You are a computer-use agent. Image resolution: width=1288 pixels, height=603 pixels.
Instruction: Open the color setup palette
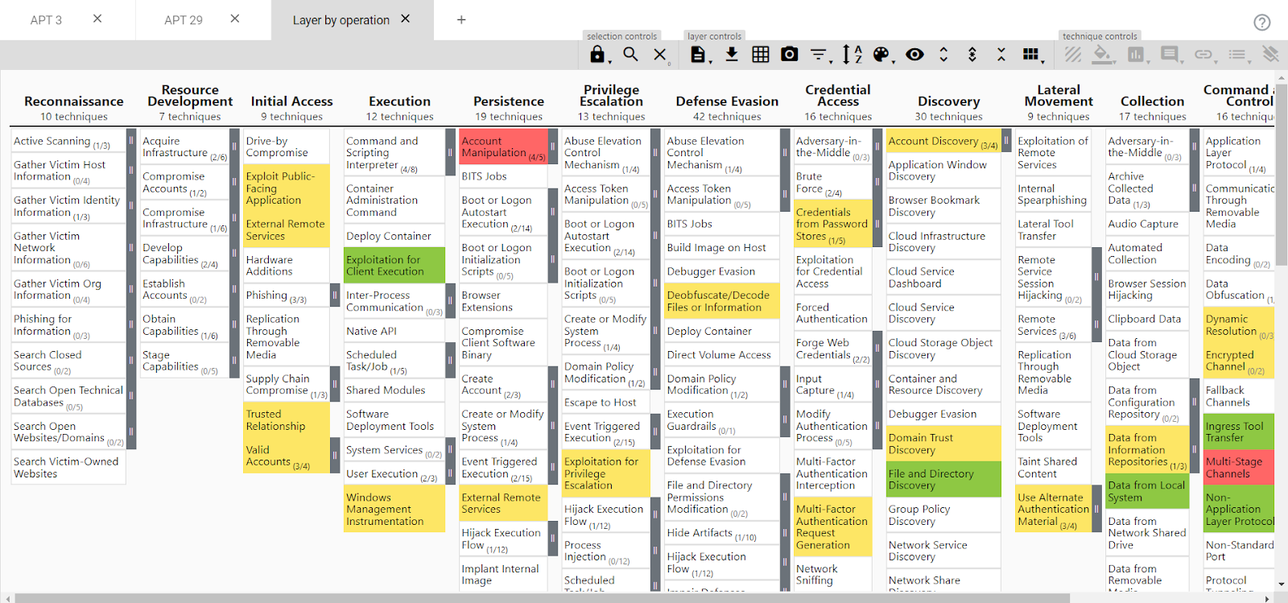pyautogui.click(x=882, y=54)
